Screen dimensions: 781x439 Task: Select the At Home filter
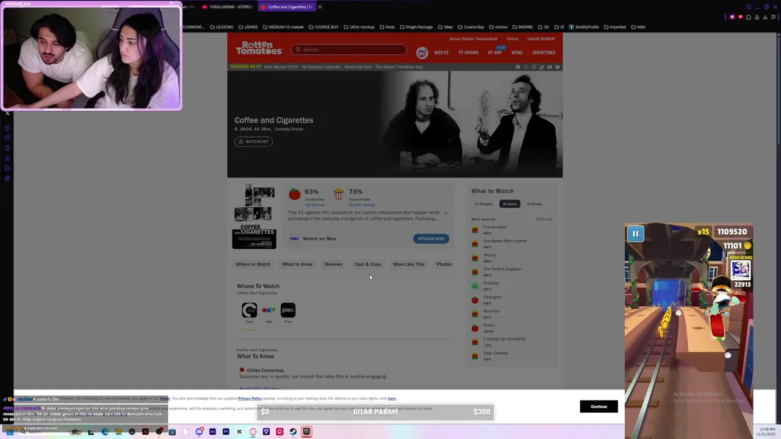coord(509,204)
